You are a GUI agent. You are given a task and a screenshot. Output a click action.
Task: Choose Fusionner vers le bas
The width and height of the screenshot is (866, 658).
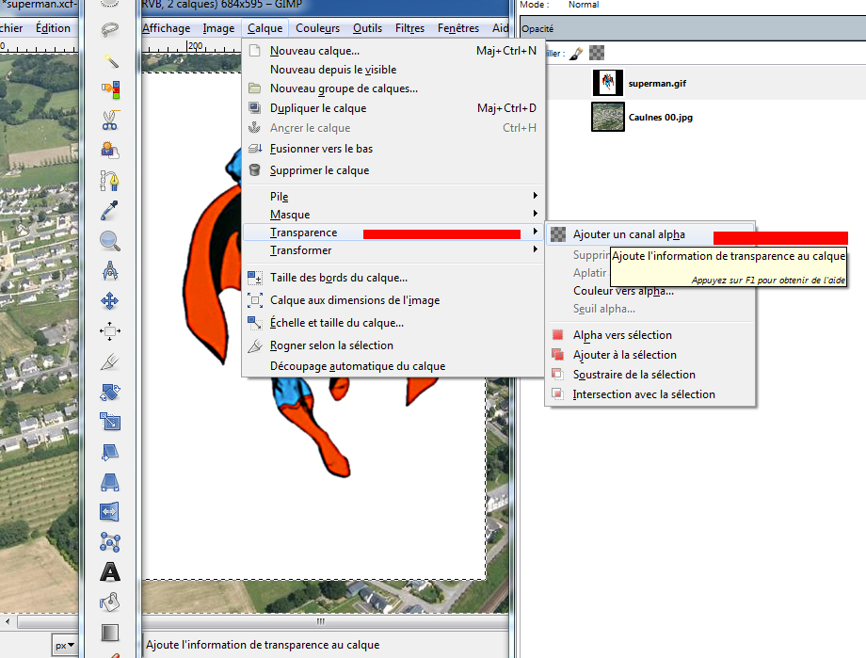[393, 149]
